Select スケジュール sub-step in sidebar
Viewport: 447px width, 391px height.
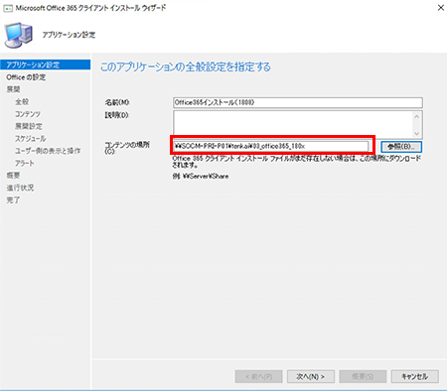31,139
